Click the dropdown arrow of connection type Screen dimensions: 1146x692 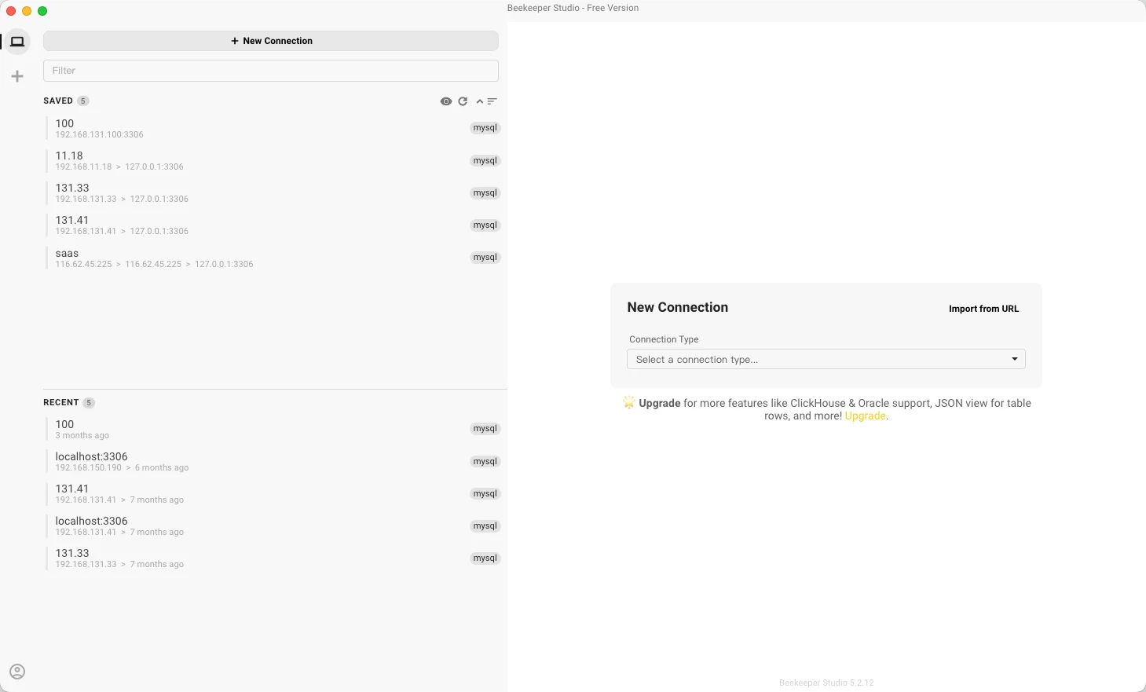[1014, 360]
